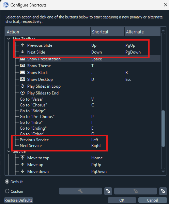Select the Go to "Chorus" action

(33, 105)
